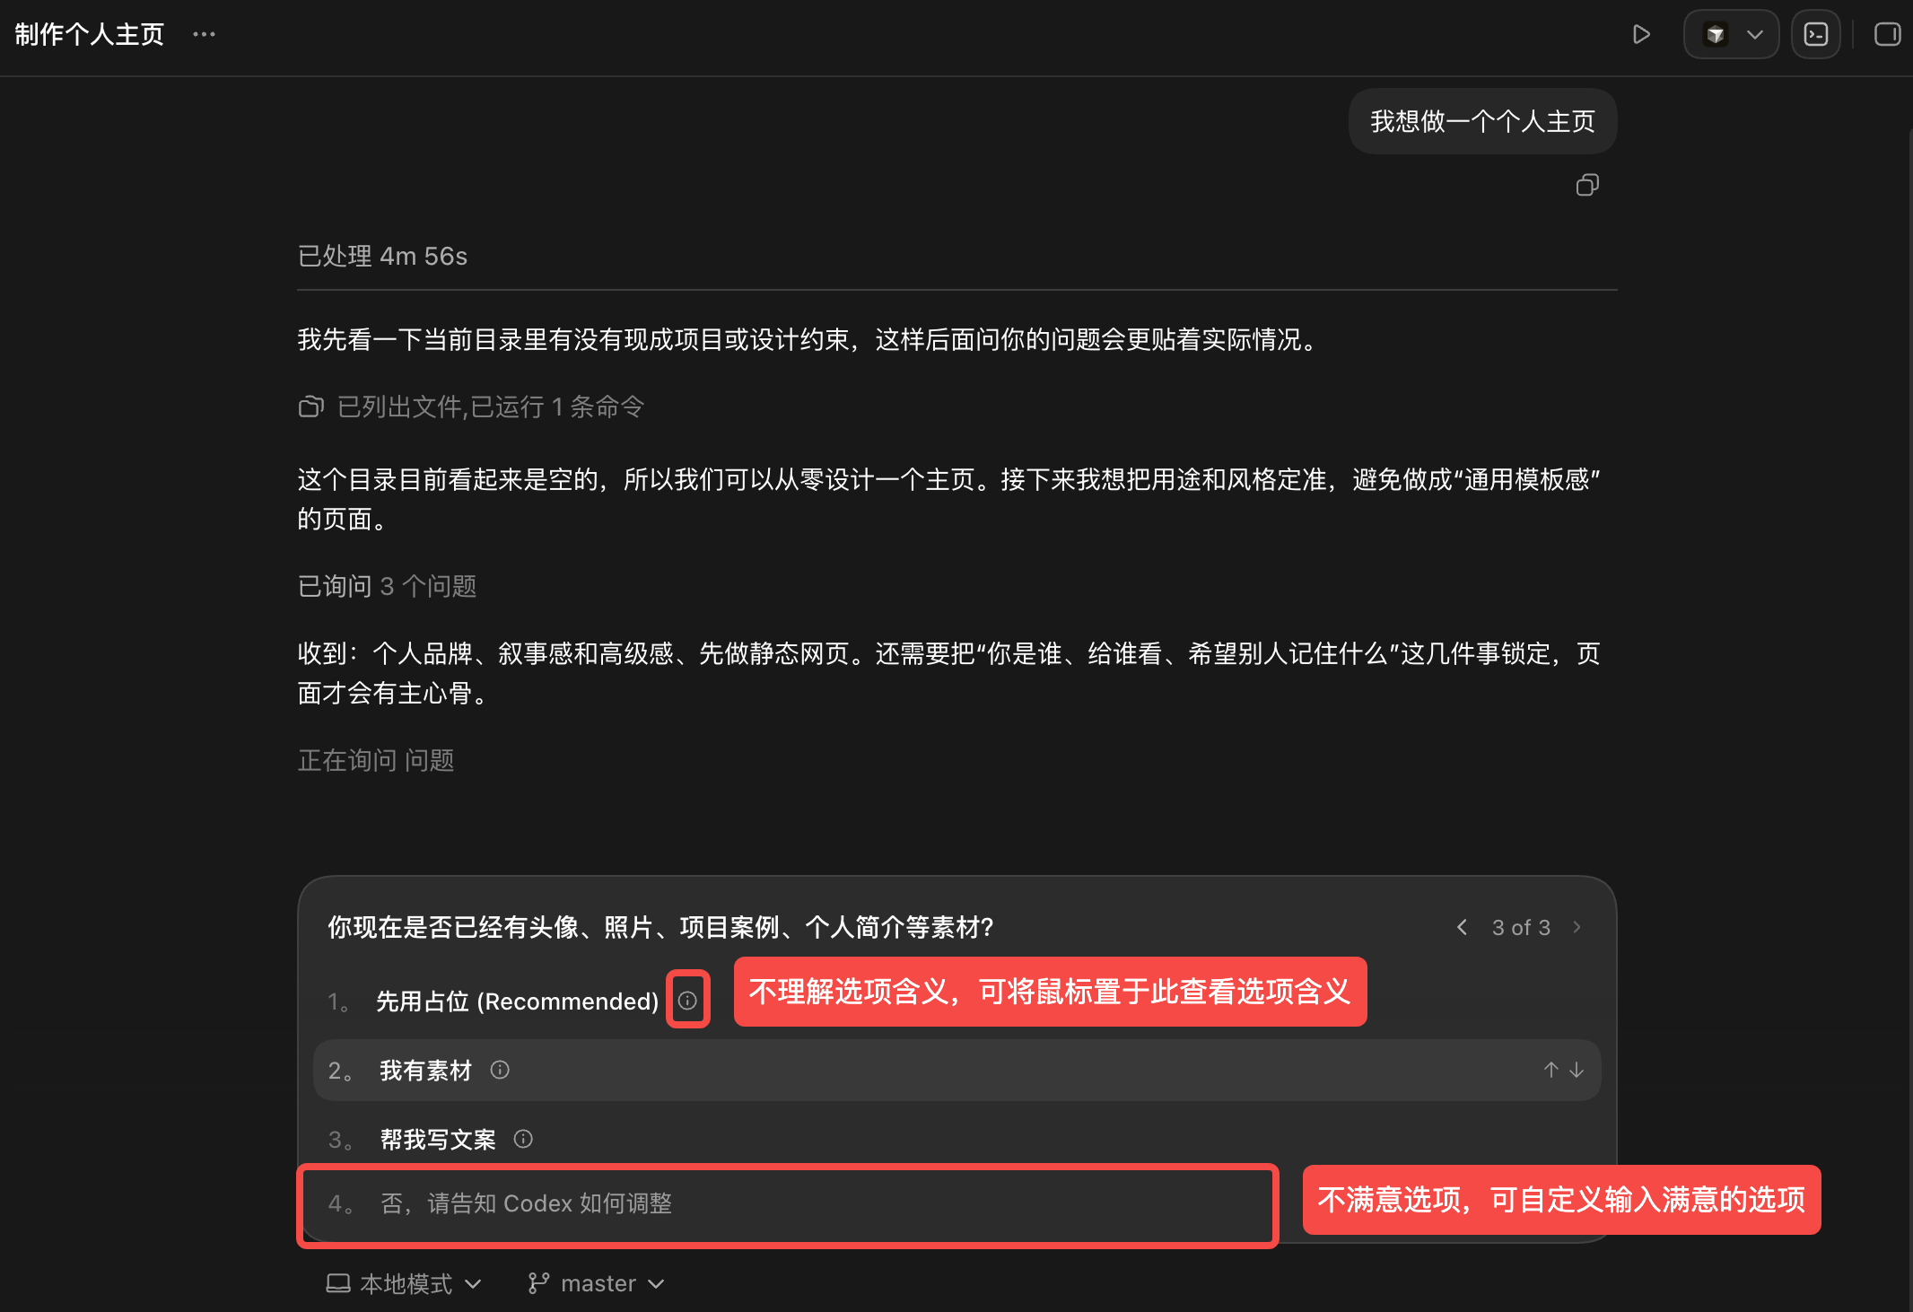Screen dimensions: 1913x1312
Task: Click the question text 你现在是否已经有头像…素材?
Action: [x=660, y=927]
